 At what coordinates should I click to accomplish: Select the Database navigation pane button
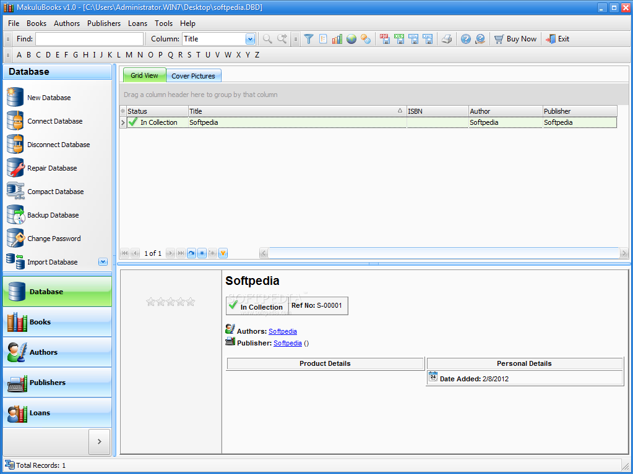[58, 292]
